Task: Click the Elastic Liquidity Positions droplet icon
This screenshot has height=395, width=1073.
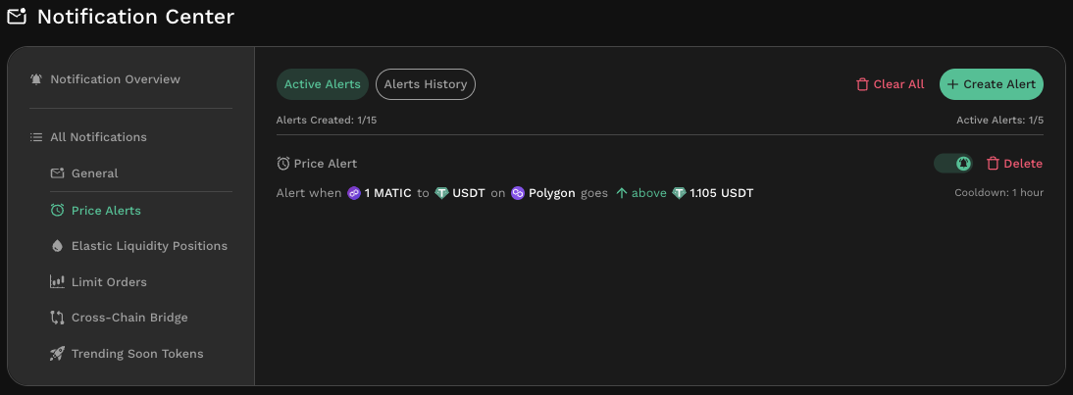Action: (x=57, y=246)
